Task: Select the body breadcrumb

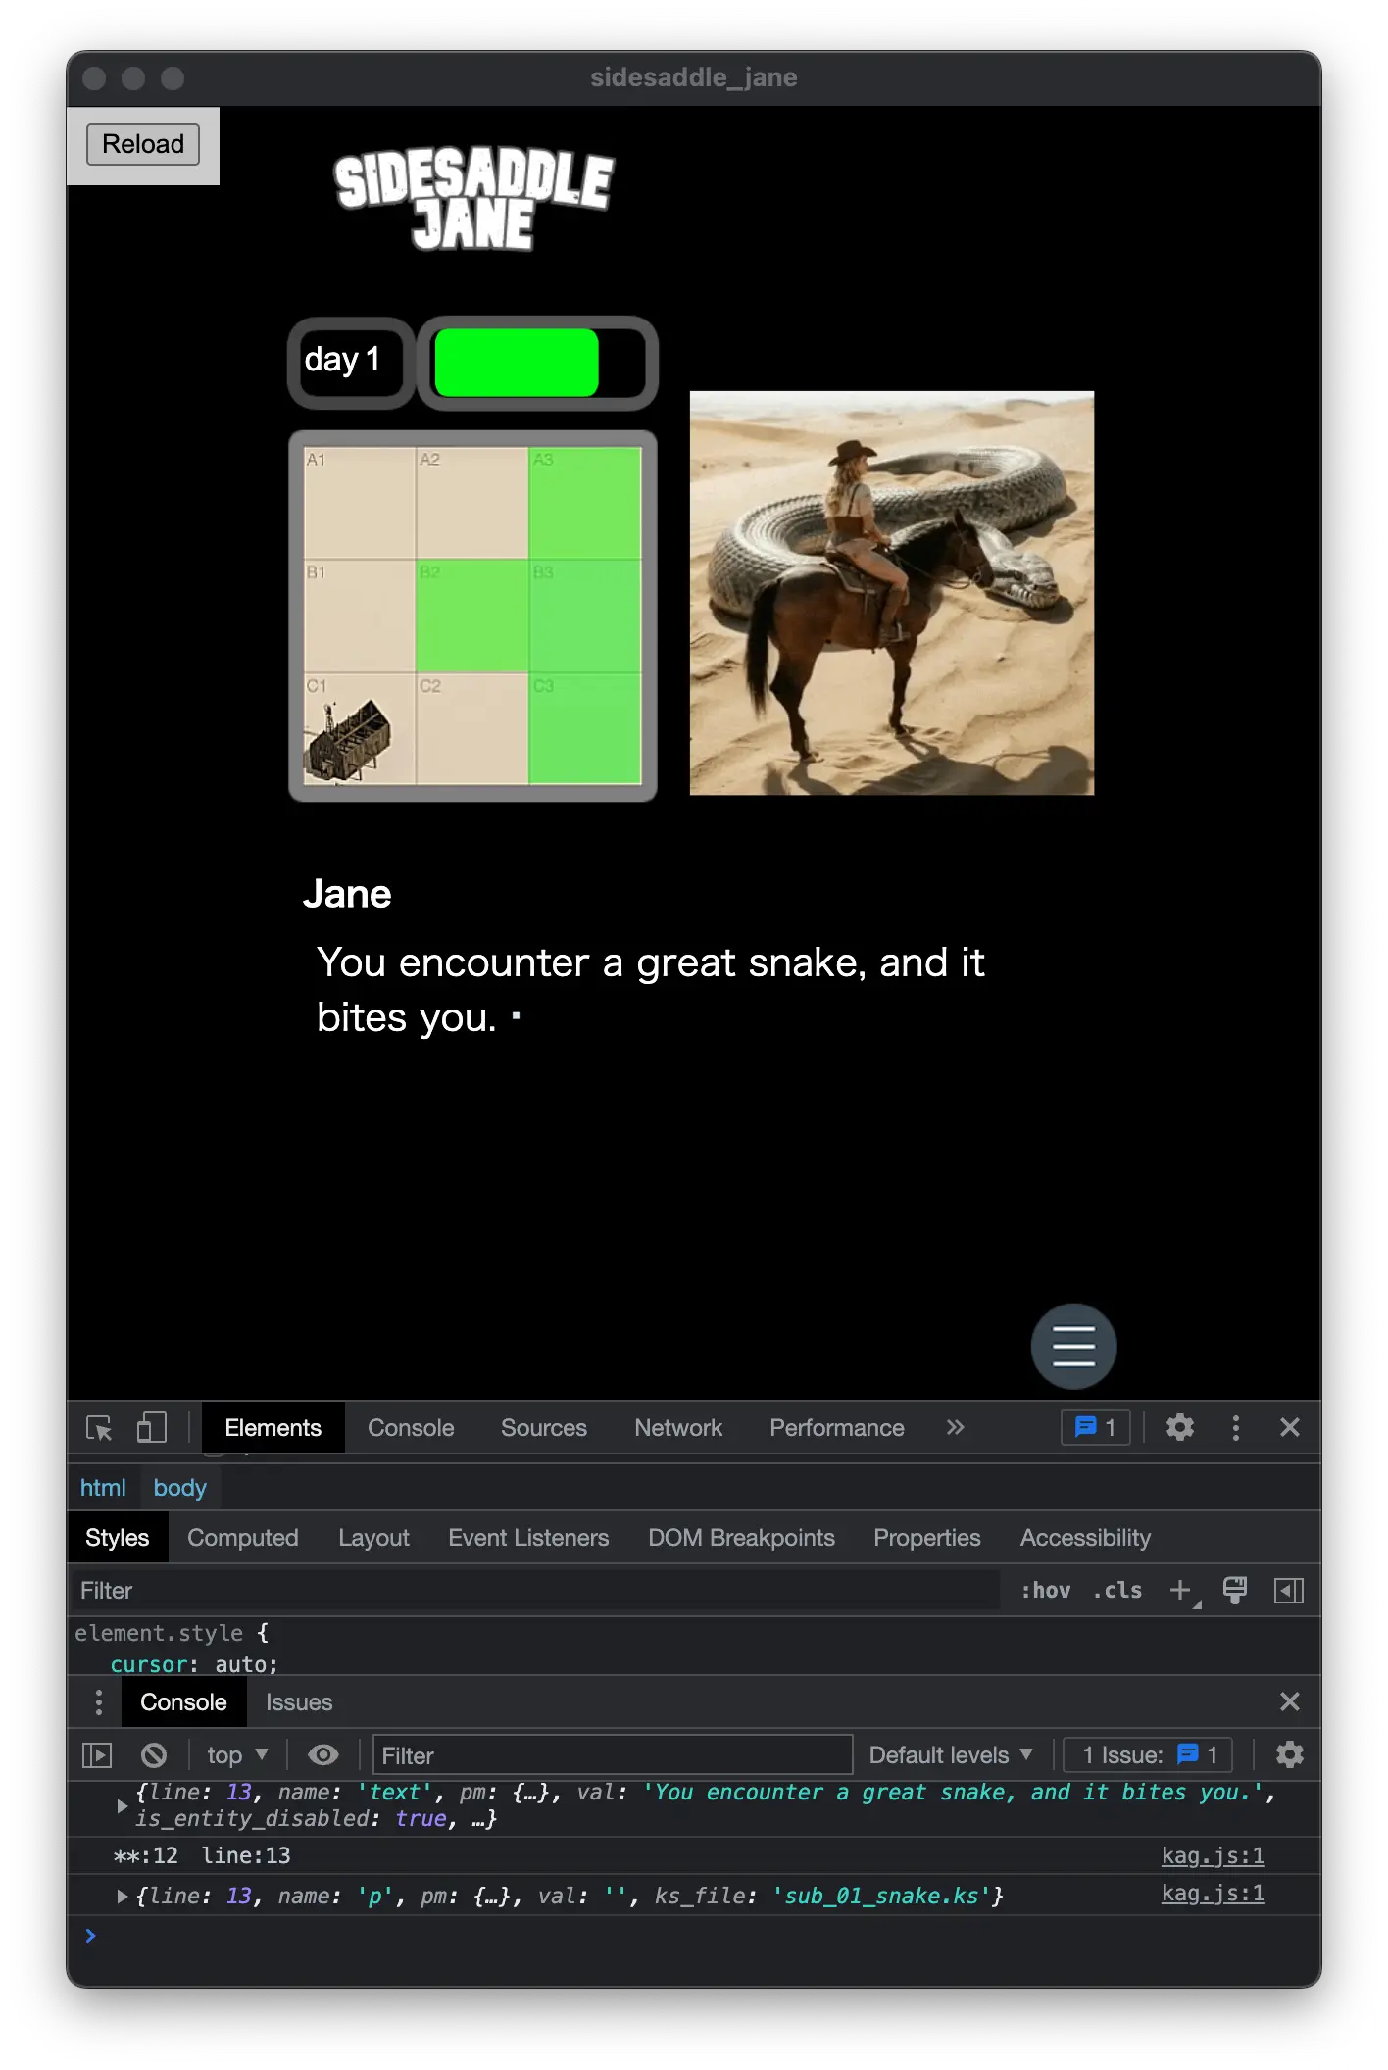Action: tap(180, 1488)
